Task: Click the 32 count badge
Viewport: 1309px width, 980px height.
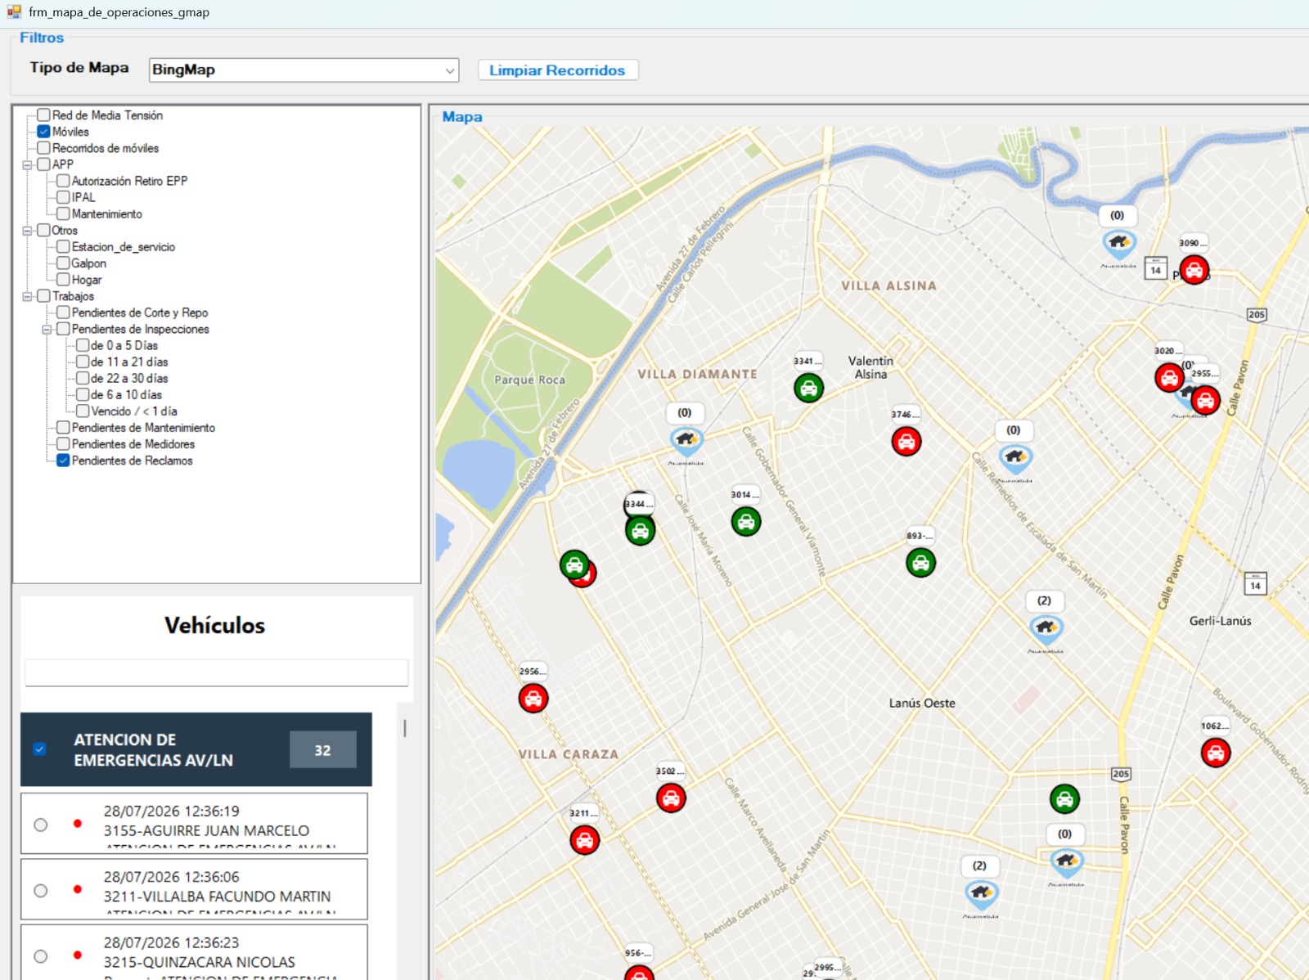Action: [x=323, y=750]
